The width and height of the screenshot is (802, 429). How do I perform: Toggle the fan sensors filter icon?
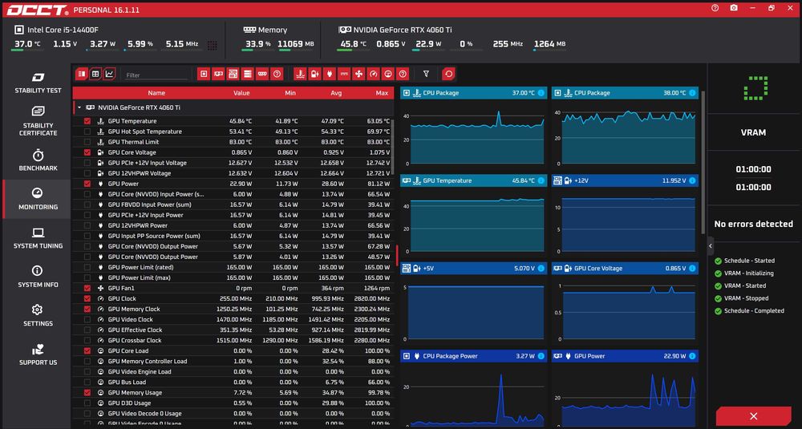(x=358, y=74)
